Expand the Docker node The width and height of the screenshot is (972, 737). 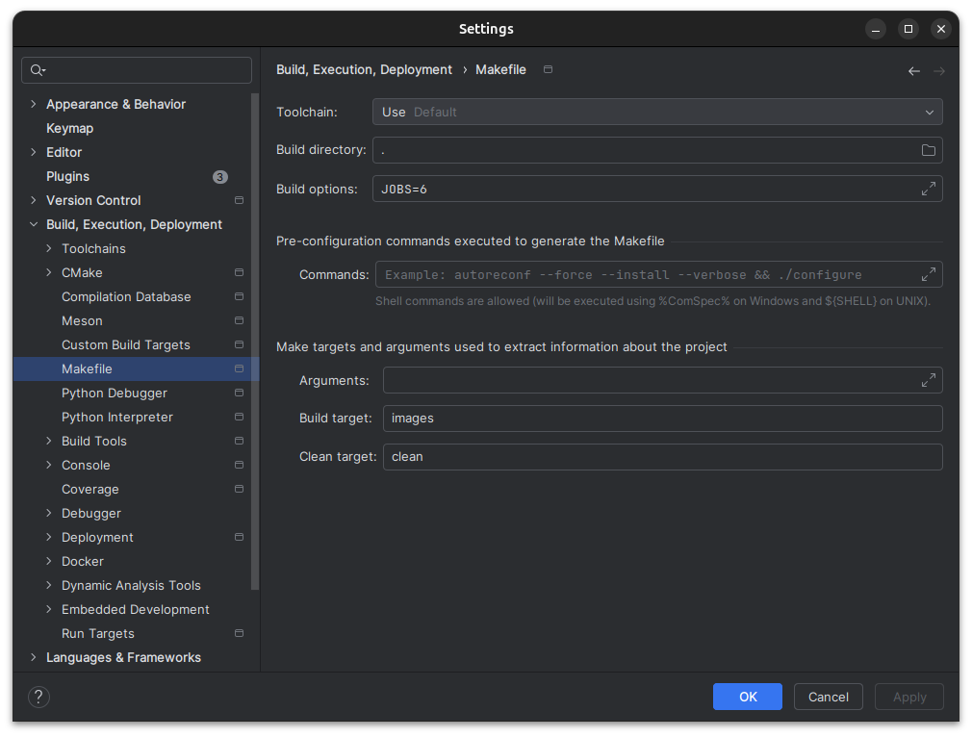point(49,561)
